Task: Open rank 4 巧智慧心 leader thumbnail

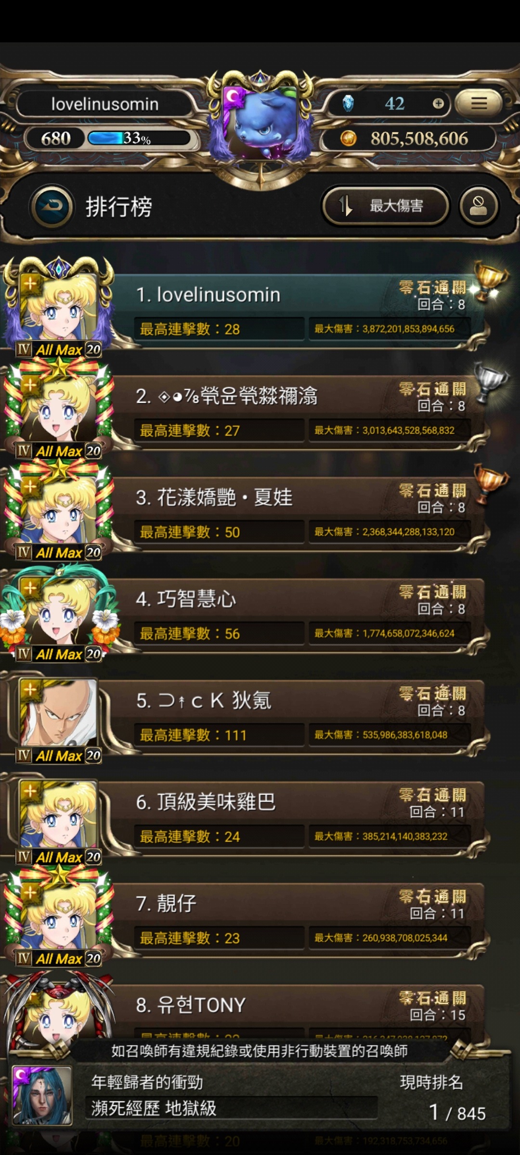Action: click(x=58, y=614)
